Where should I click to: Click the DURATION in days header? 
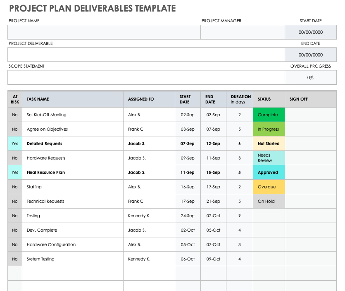click(x=240, y=99)
